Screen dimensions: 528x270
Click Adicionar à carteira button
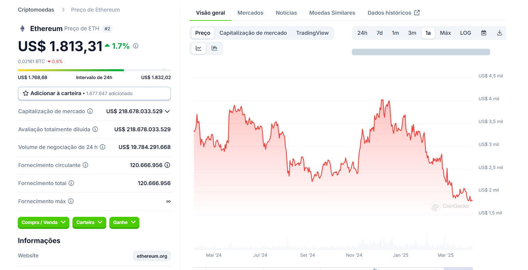(x=94, y=93)
